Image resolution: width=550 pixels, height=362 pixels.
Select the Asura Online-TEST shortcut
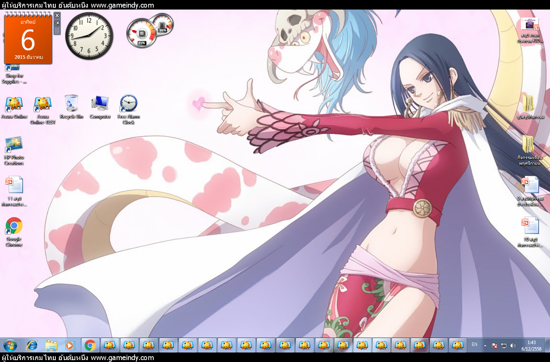click(x=43, y=110)
